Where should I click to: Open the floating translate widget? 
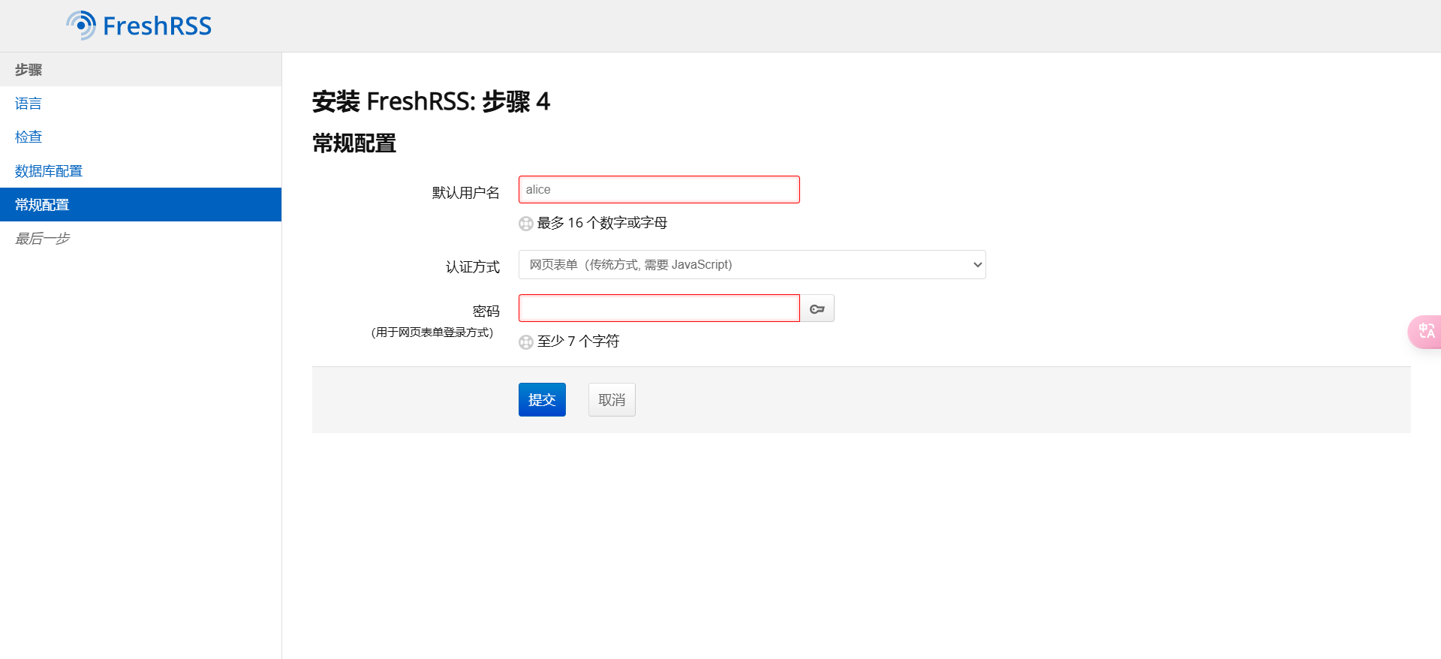[x=1424, y=331]
